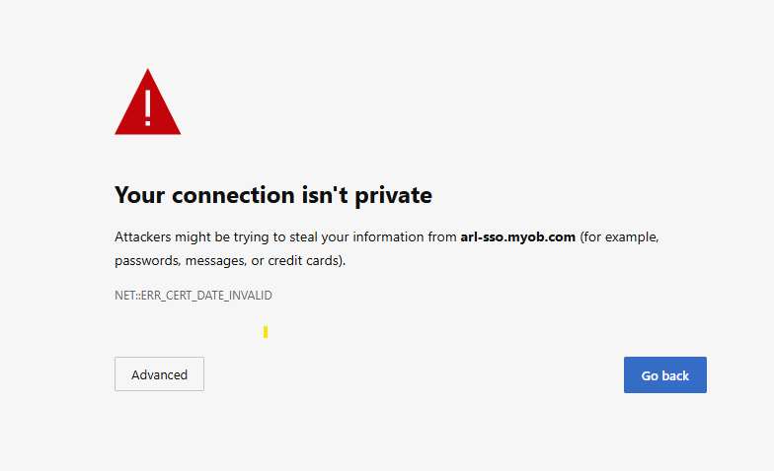774x471 pixels.
Task: Click the word 'Attackers' in the warning text
Action: tap(142, 236)
